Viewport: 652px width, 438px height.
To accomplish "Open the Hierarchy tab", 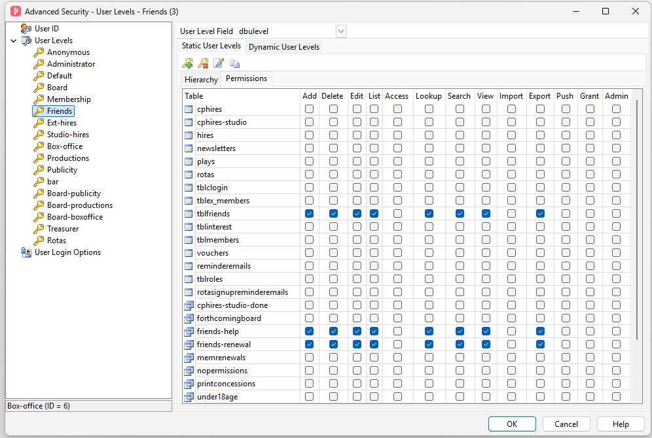I will pos(201,80).
